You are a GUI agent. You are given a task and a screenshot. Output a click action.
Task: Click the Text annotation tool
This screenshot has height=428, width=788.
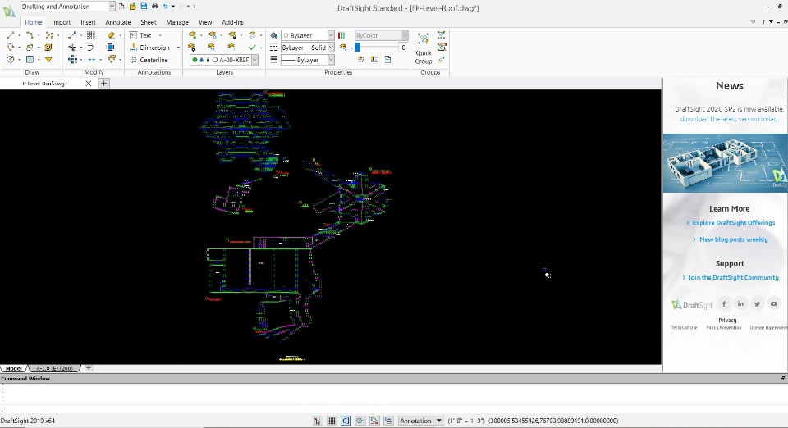[140, 35]
